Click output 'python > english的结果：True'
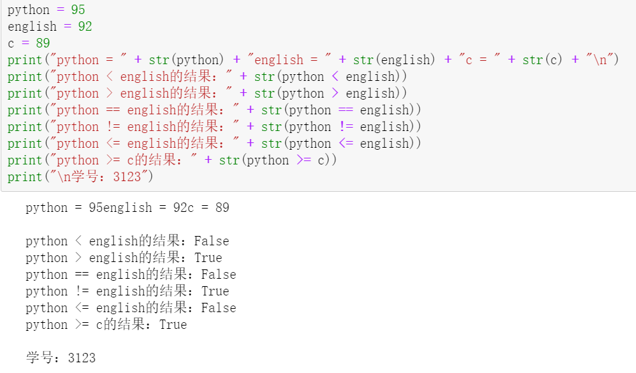This screenshot has width=636, height=373. 124,258
